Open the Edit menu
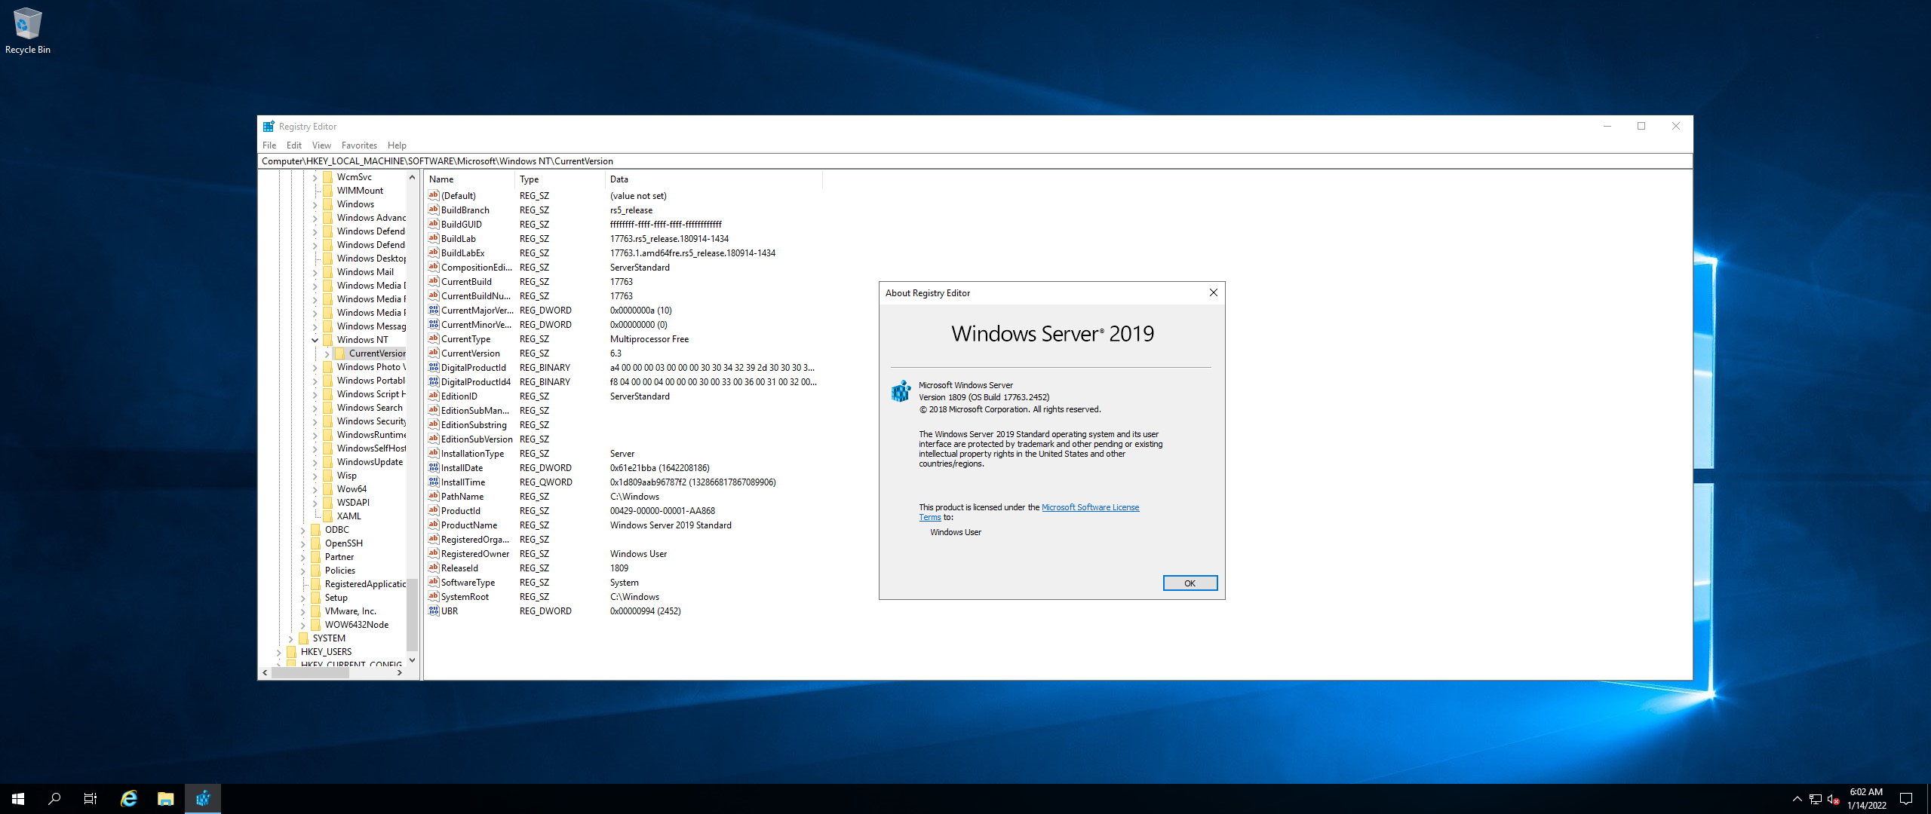This screenshot has height=814, width=1931. tap(294, 145)
